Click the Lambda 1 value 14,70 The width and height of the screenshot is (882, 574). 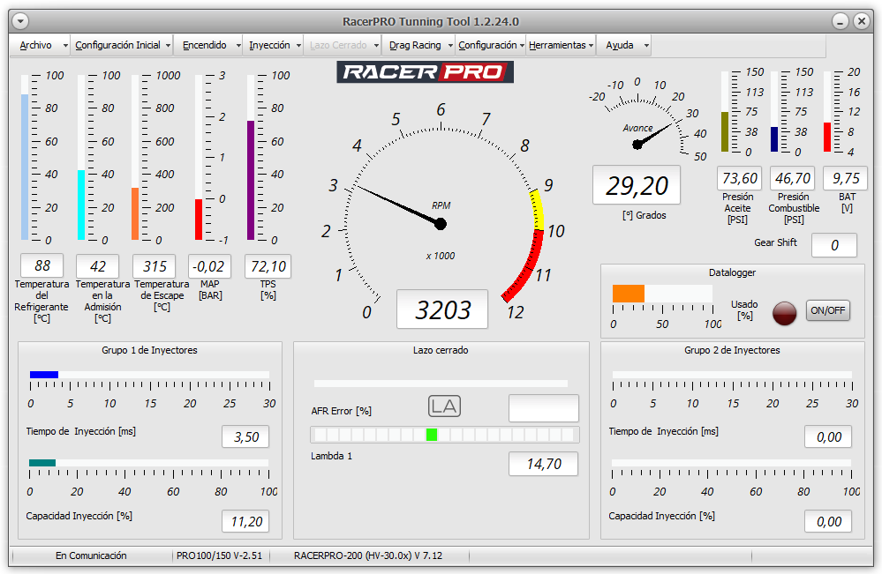point(543,464)
